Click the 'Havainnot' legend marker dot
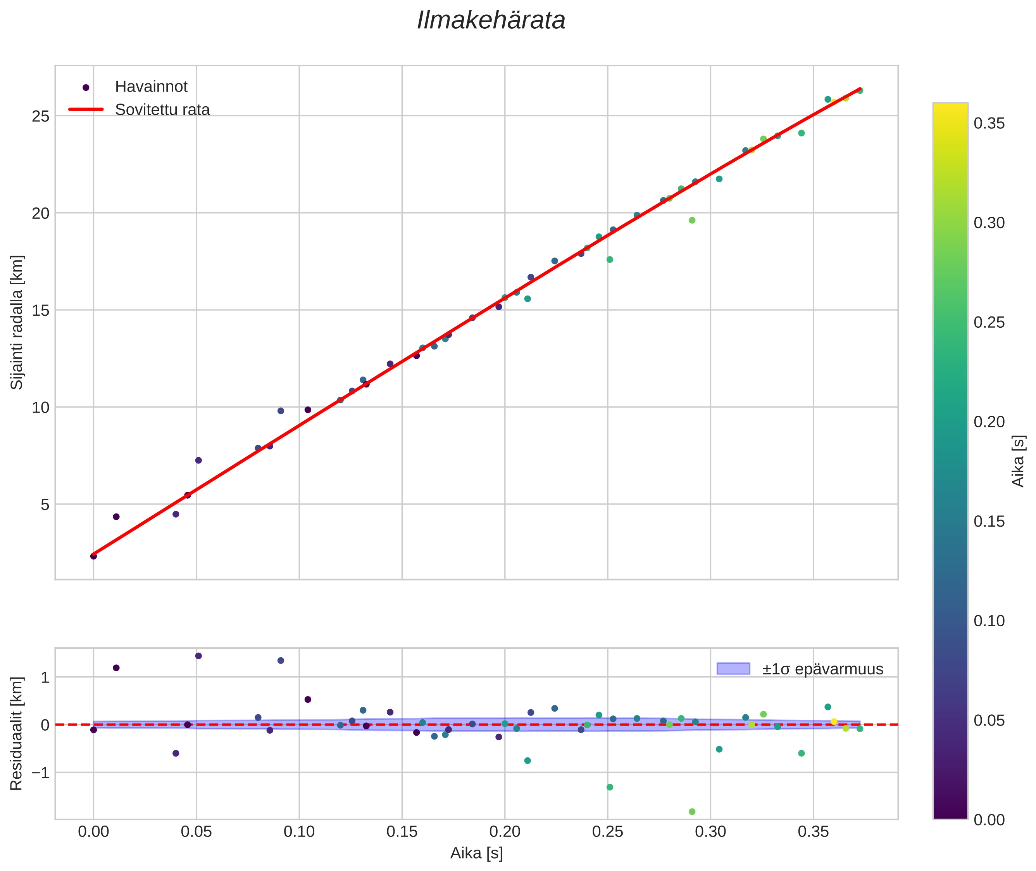The height and width of the screenshot is (871, 1036). pyautogui.click(x=86, y=87)
